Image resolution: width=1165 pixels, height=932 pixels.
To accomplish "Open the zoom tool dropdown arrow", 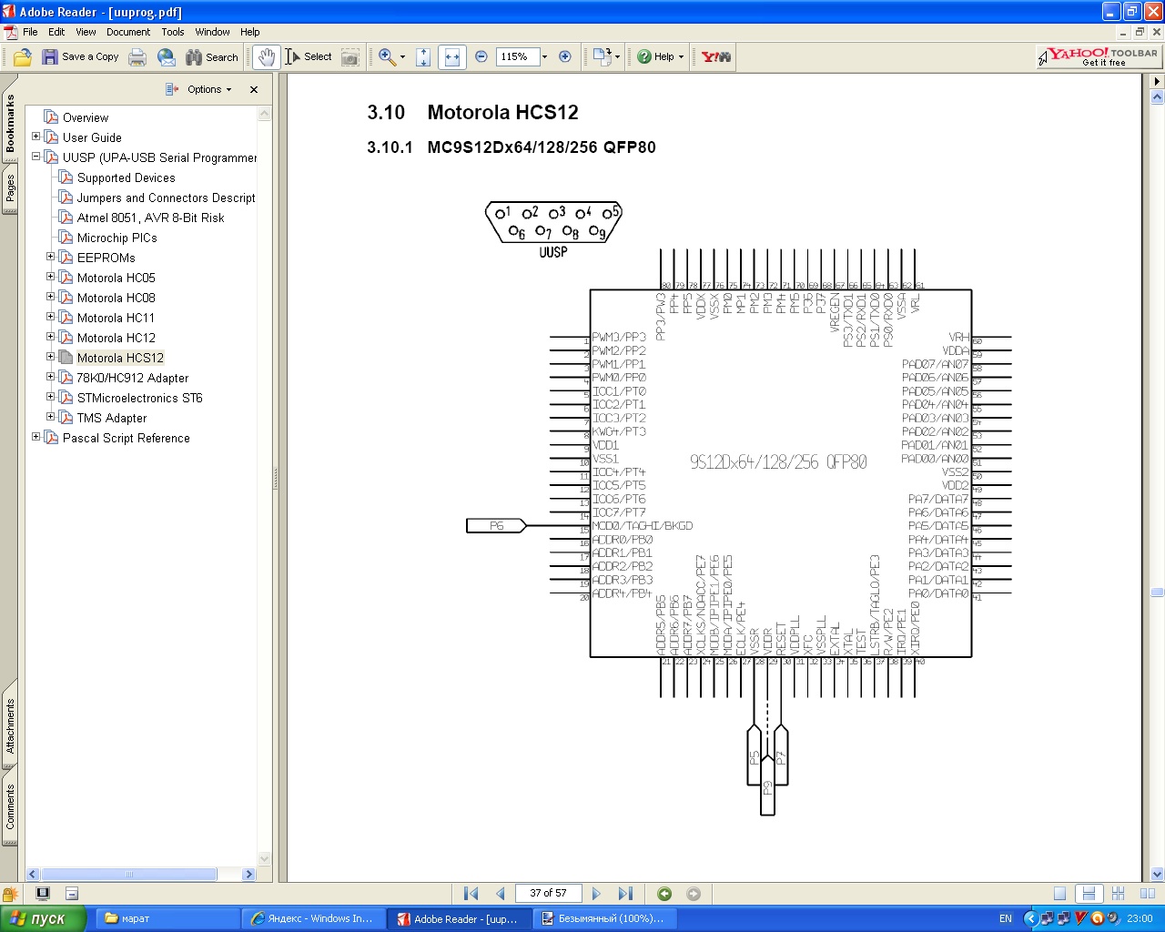I will point(402,57).
